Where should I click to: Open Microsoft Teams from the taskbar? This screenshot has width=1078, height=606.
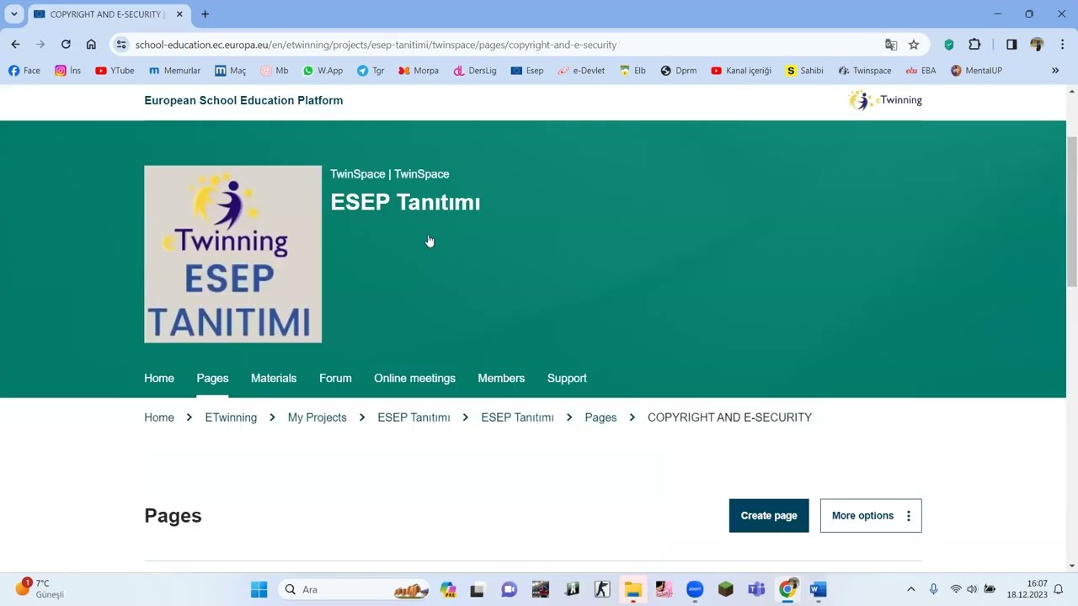pyautogui.click(x=756, y=589)
